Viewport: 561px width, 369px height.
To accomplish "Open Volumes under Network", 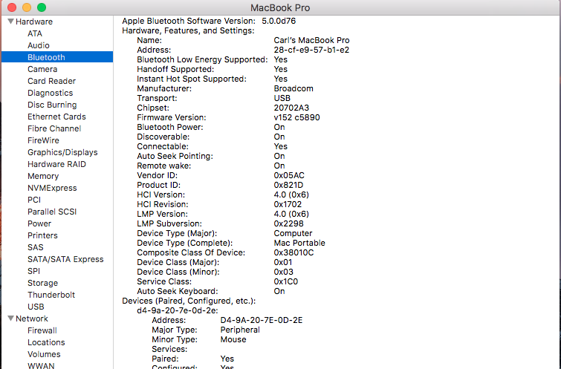I will pos(44,354).
